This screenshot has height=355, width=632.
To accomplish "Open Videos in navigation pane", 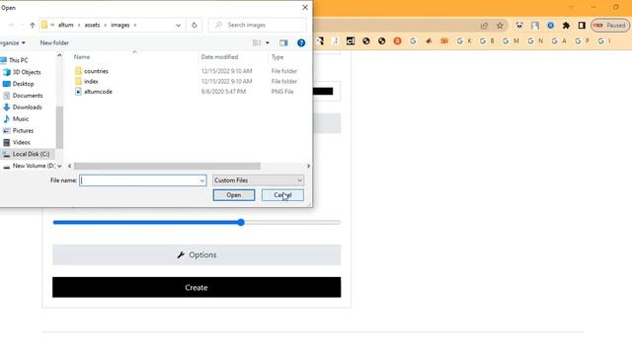I will coord(21,142).
